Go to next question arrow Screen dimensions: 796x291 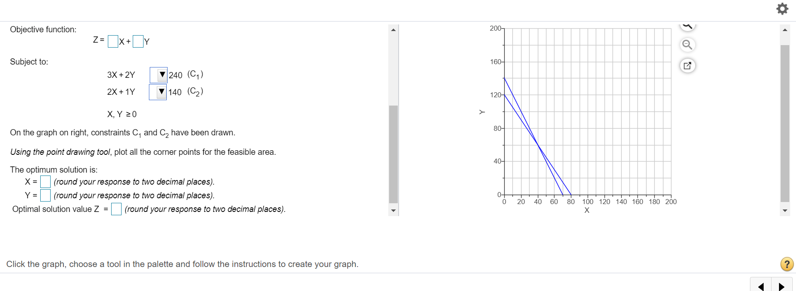click(781, 286)
